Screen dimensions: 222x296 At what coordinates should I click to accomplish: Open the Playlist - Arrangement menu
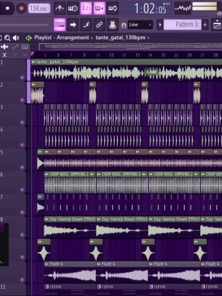[x=62, y=37]
